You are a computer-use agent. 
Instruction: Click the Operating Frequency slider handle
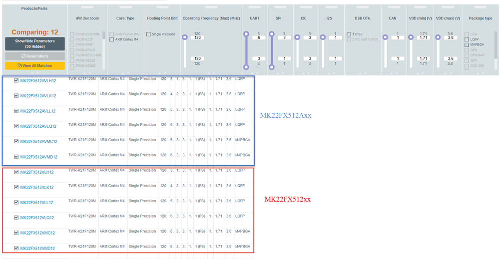[185, 37]
